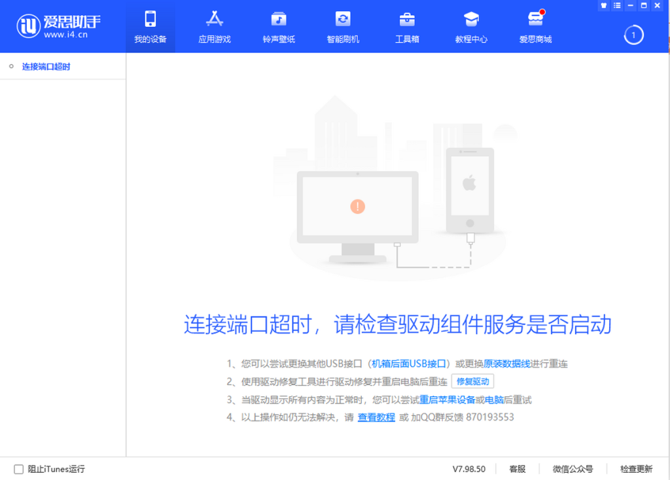Open the 客服 customer service link
Viewport: 670px width, 480px height.
(x=516, y=469)
